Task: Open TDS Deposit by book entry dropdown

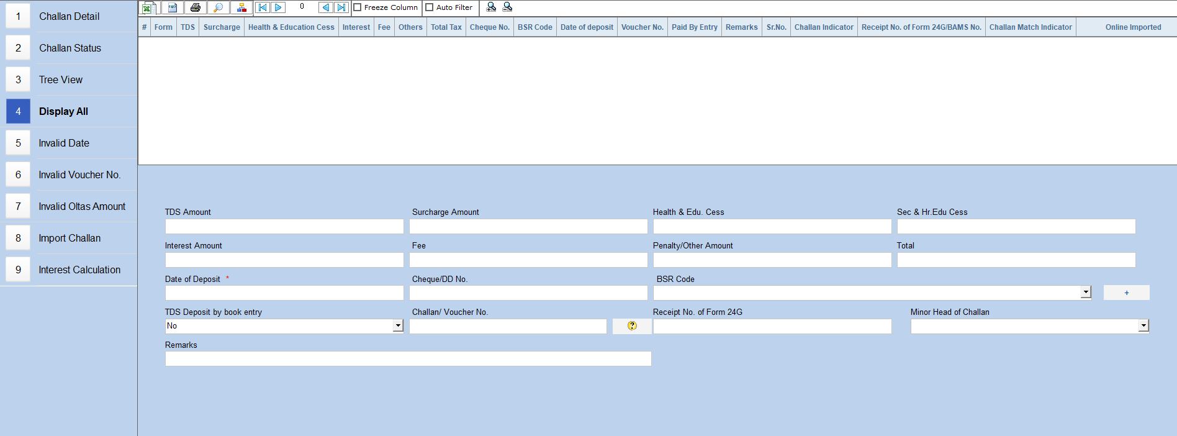Action: pos(398,326)
